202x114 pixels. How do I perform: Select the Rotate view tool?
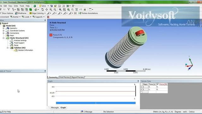(43, 9)
